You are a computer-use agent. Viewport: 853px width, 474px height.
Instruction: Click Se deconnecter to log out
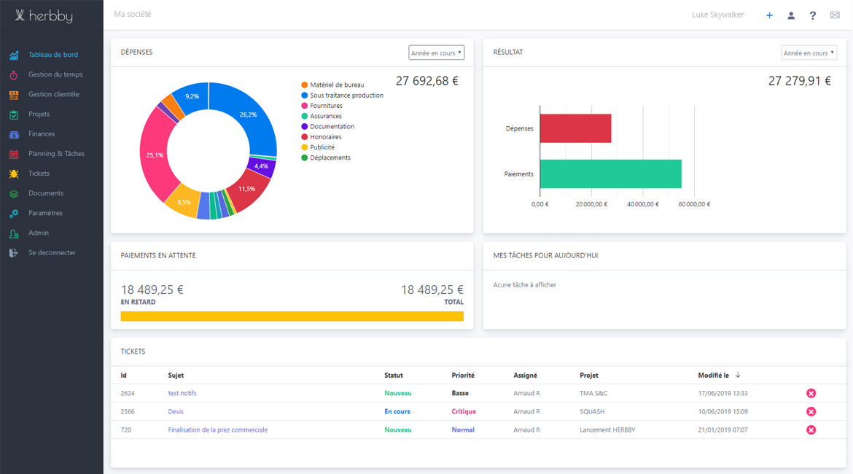(52, 252)
